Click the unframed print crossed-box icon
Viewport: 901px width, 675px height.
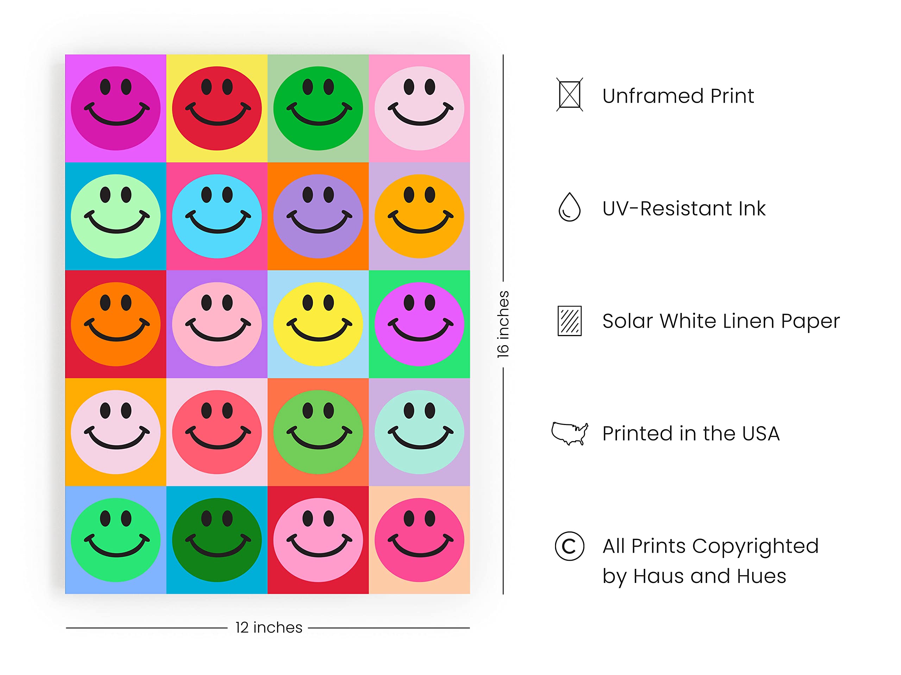[x=569, y=95]
